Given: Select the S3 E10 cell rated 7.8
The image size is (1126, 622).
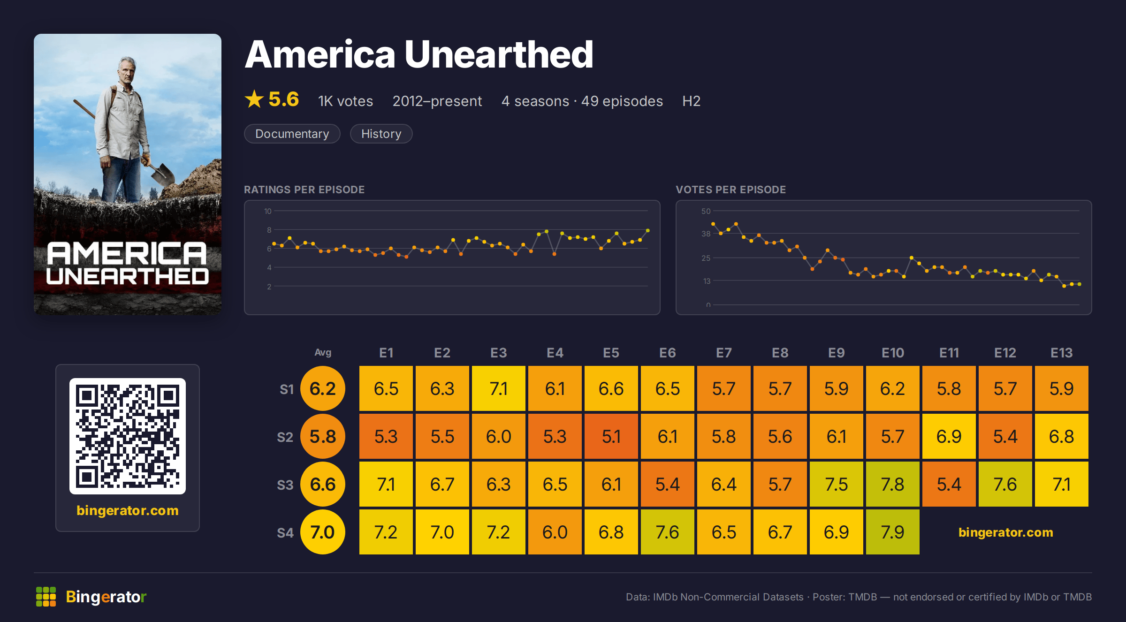Looking at the screenshot, I should point(893,484).
